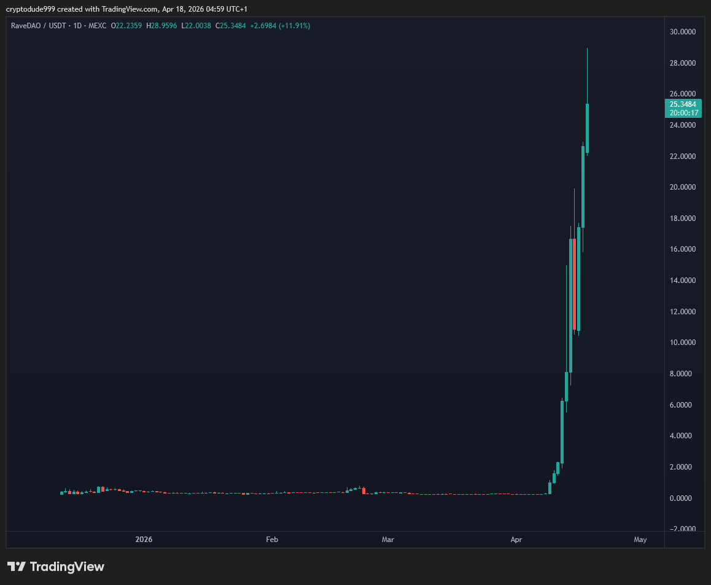The width and height of the screenshot is (711, 585).
Task: Click the 16.0000 price axis label
Action: (682, 249)
